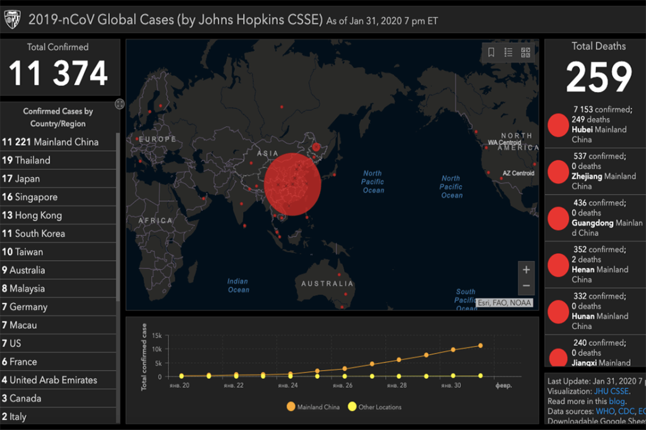The width and height of the screenshot is (646, 430).
Task: Show the map legend list icon
Action: click(x=508, y=52)
